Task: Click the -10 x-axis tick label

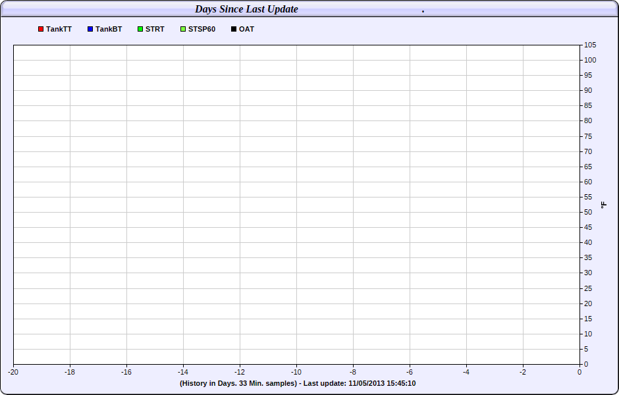Action: 296,372
